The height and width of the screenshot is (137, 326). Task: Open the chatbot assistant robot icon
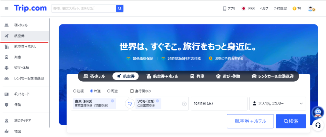[x=317, y=112]
